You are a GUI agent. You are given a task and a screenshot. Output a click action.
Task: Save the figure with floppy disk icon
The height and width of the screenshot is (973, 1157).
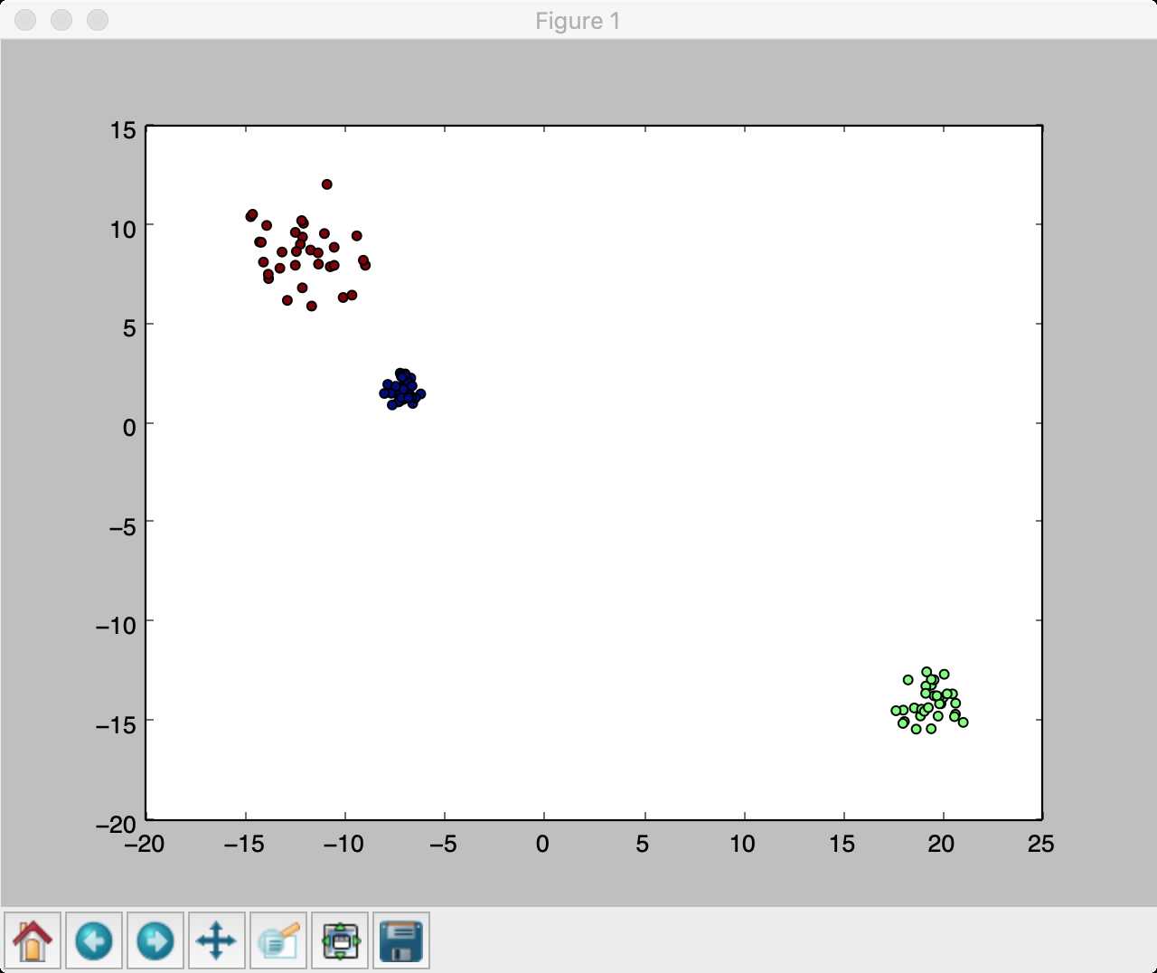(x=401, y=940)
